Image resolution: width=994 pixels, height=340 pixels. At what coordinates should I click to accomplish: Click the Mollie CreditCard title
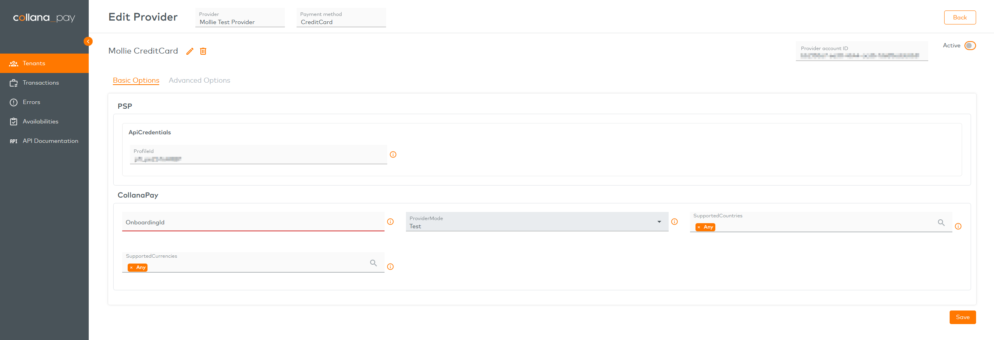(143, 51)
